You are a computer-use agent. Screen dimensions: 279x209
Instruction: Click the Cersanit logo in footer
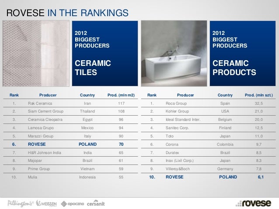96,203
